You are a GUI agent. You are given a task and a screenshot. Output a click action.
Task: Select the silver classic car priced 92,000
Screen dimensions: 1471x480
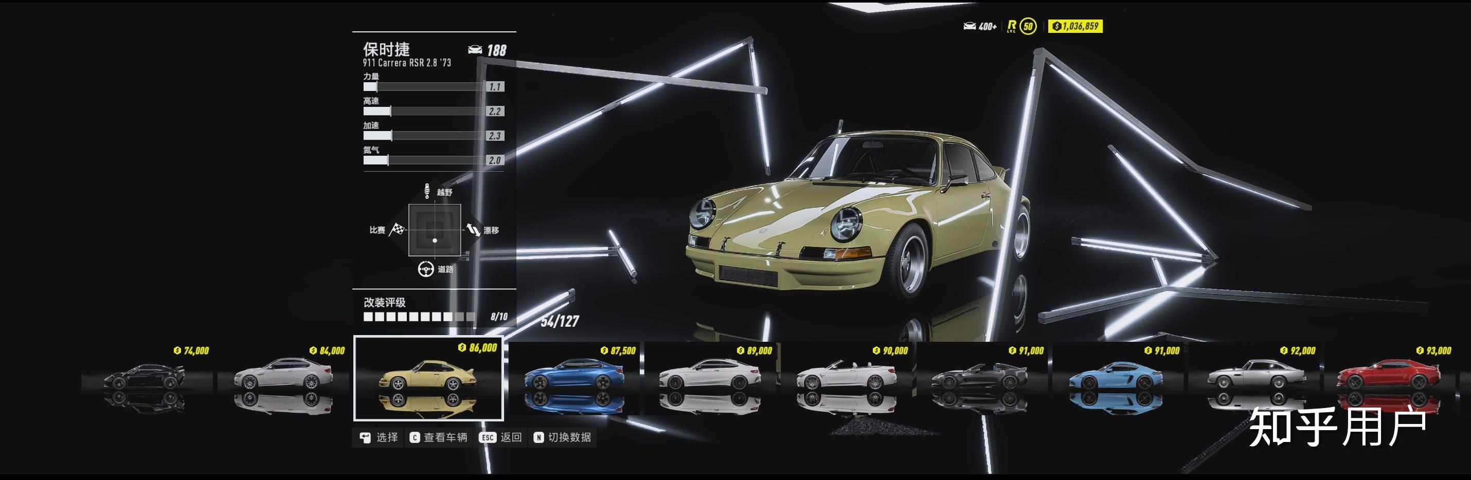[1253, 377]
